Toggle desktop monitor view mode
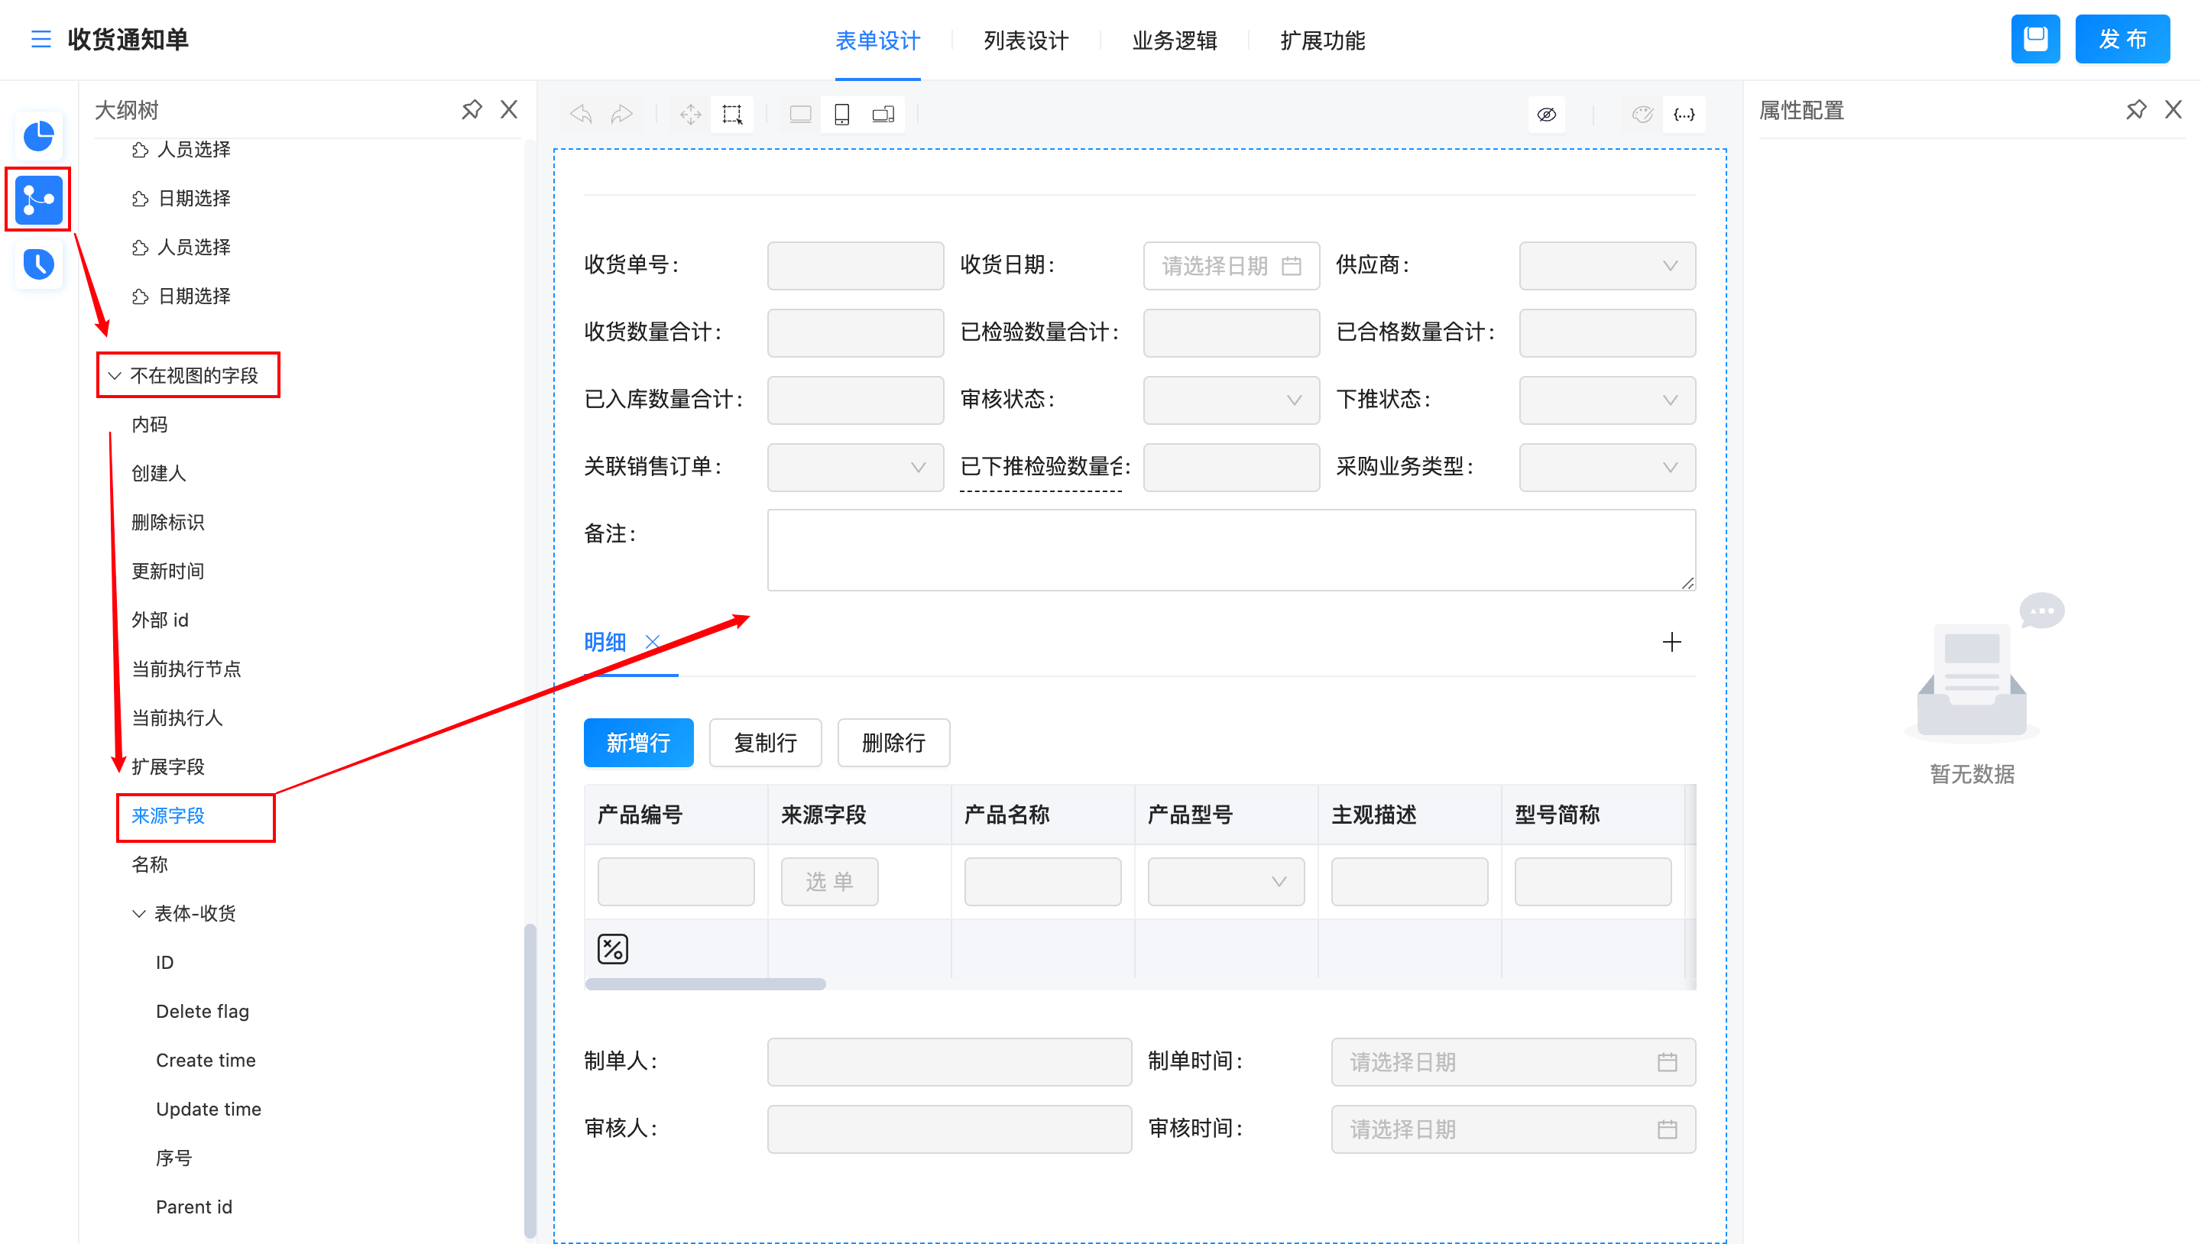The image size is (2201, 1244). click(801, 114)
